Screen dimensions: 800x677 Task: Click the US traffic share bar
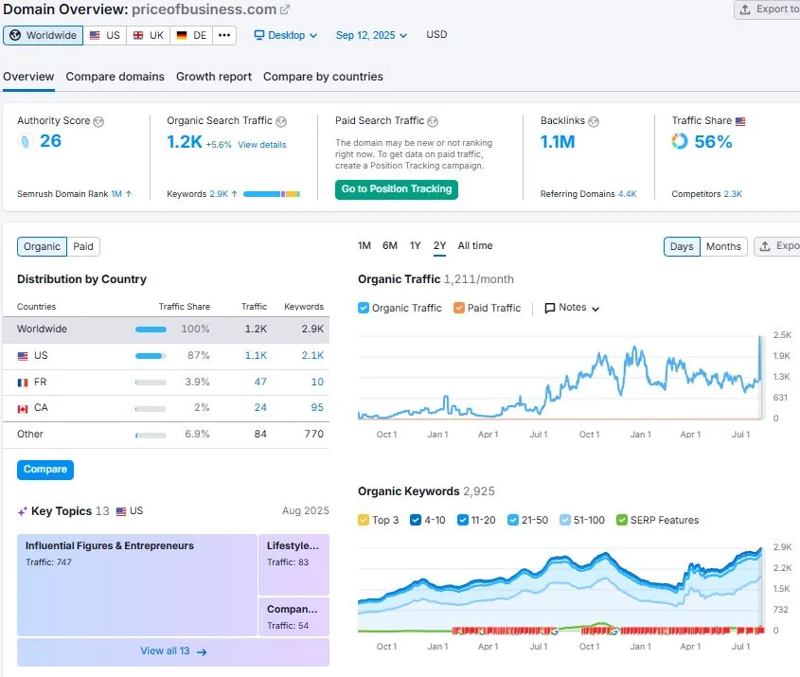(151, 356)
